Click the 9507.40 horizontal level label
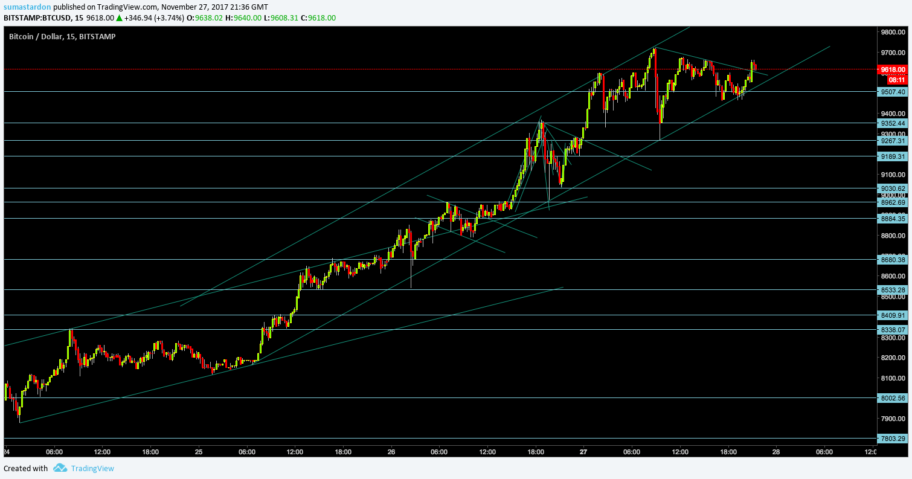Viewport: 912px width, 479px height. click(x=892, y=92)
